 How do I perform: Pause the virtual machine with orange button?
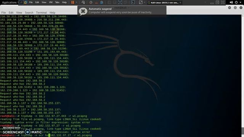(x=72, y=2)
